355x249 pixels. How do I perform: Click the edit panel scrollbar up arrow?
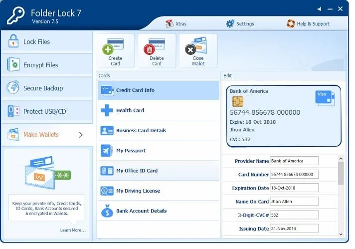(x=341, y=159)
